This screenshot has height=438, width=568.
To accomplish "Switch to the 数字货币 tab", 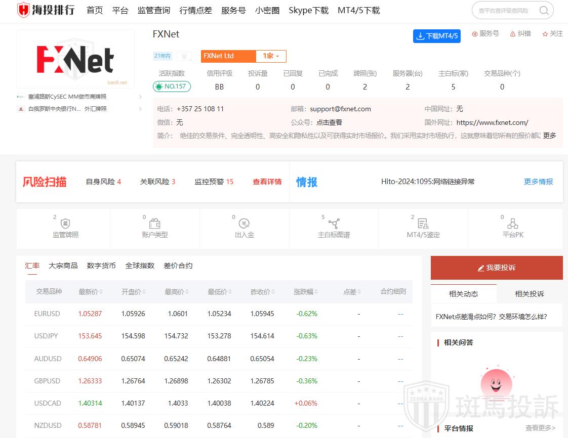I will pyautogui.click(x=101, y=266).
